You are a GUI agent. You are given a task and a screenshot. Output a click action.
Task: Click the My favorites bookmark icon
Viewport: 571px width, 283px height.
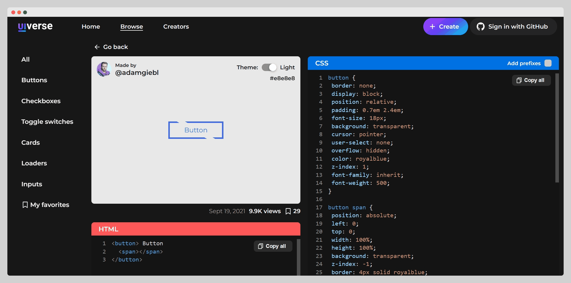(x=25, y=205)
